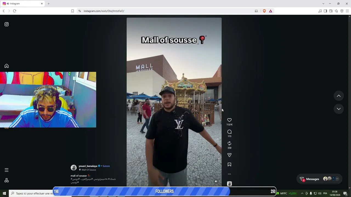
Task: Open message contacts avatars options dots
Action: click(337, 179)
